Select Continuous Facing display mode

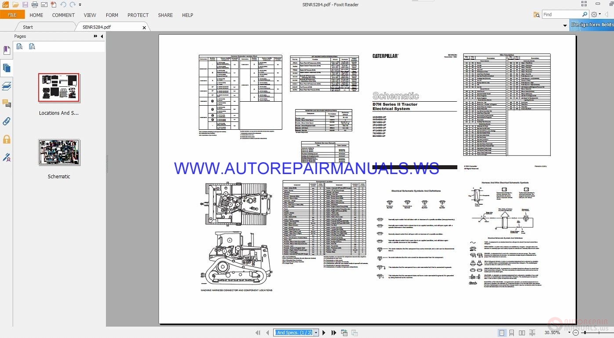point(532,333)
